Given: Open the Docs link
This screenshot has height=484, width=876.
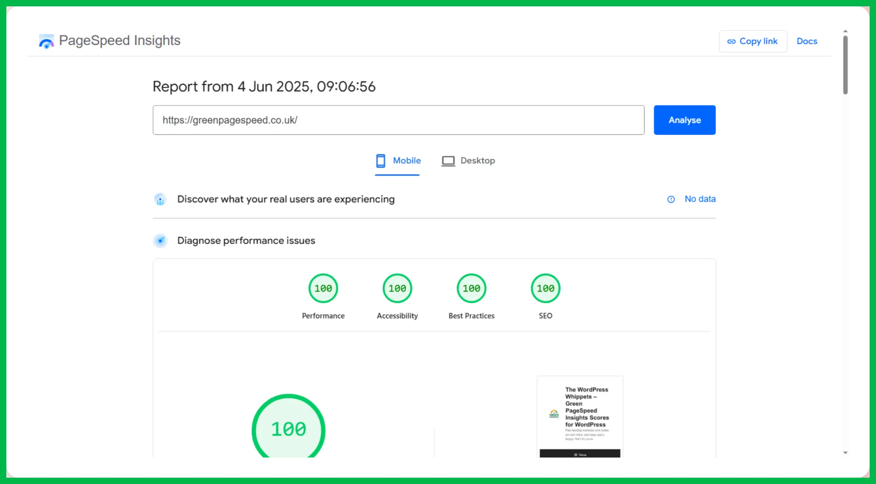Looking at the screenshot, I should (x=806, y=41).
